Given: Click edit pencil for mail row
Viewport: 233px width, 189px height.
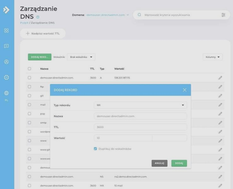Looking at the screenshot, I should tap(220, 105).
